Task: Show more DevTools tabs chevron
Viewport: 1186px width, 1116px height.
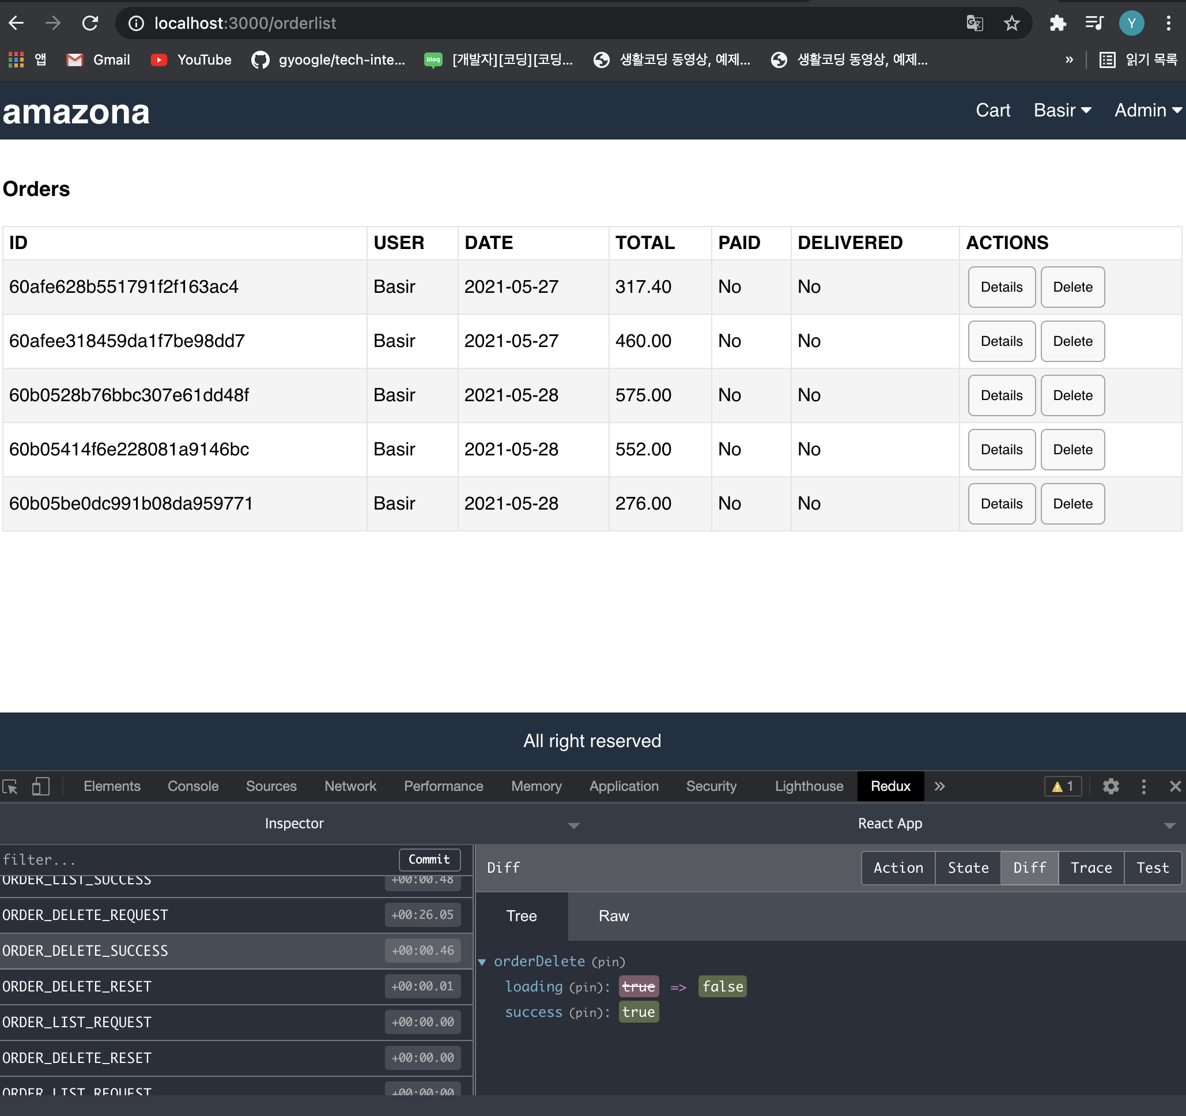Action: [939, 786]
